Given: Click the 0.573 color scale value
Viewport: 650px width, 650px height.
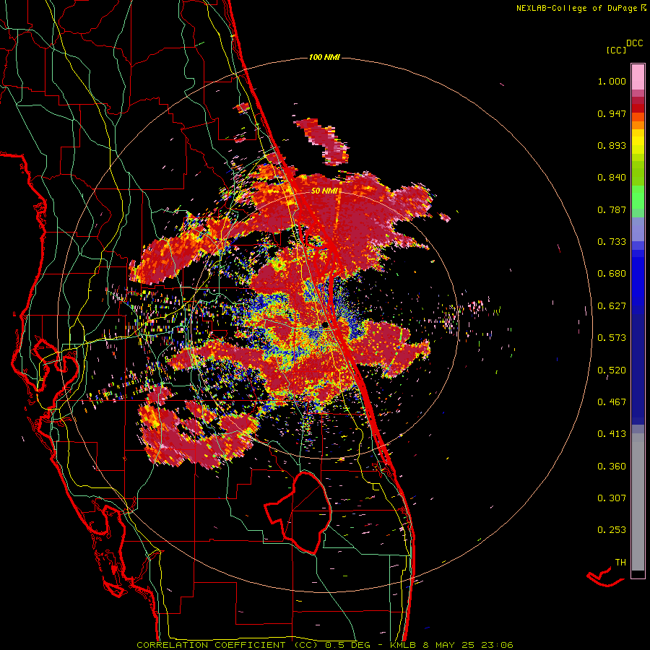Looking at the screenshot, I should 612,338.
